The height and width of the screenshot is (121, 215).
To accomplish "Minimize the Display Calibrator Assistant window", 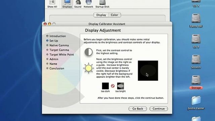I will [49, 24].
